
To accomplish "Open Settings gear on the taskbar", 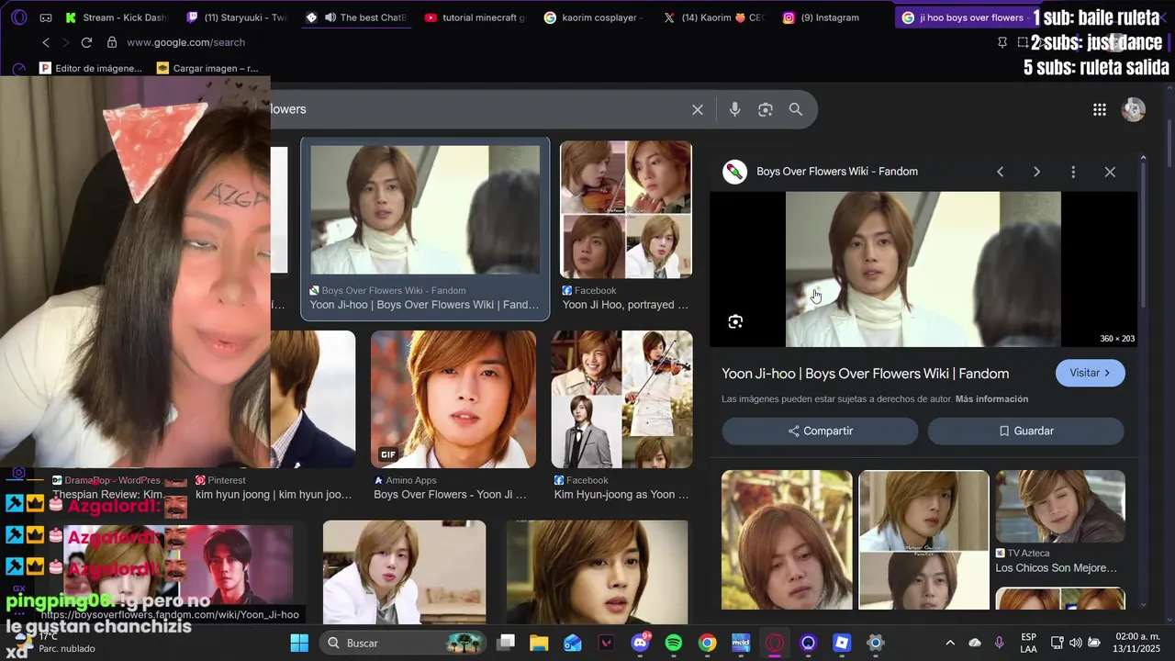I will pos(876,643).
